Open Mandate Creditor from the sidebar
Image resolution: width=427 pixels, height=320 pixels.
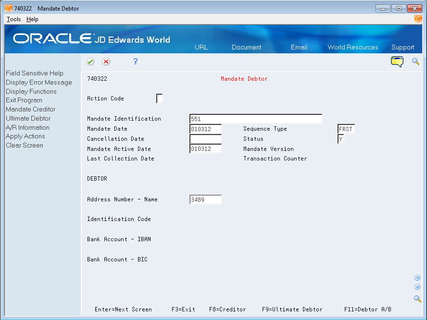30,109
